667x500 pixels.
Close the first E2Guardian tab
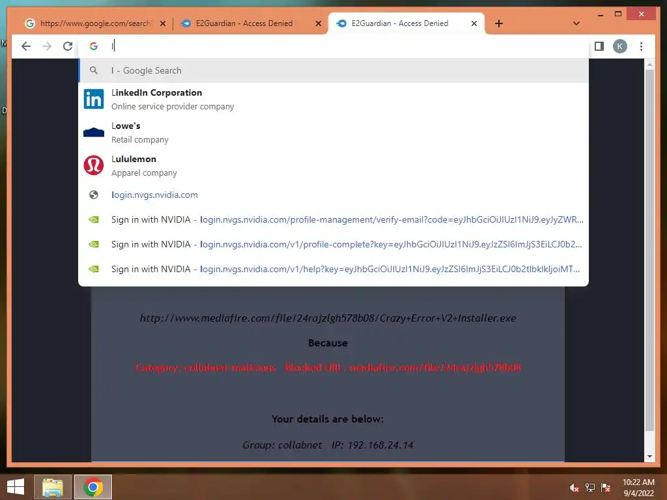click(x=318, y=23)
